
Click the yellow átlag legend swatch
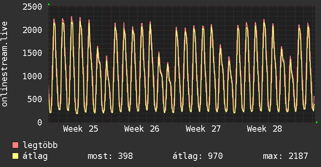point(15,156)
